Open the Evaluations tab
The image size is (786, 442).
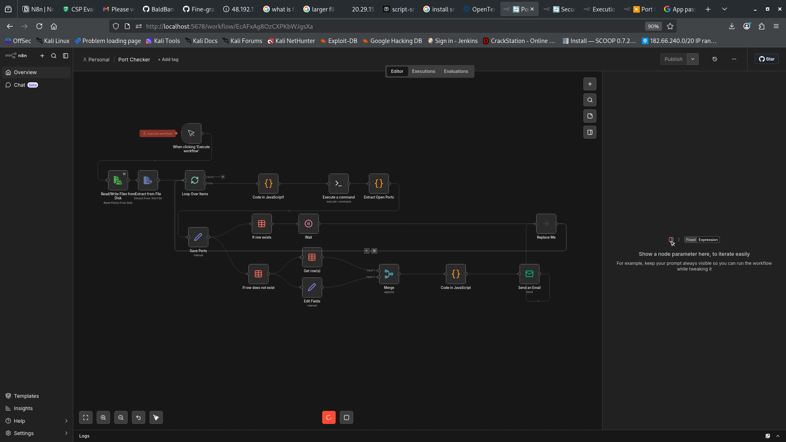(456, 72)
